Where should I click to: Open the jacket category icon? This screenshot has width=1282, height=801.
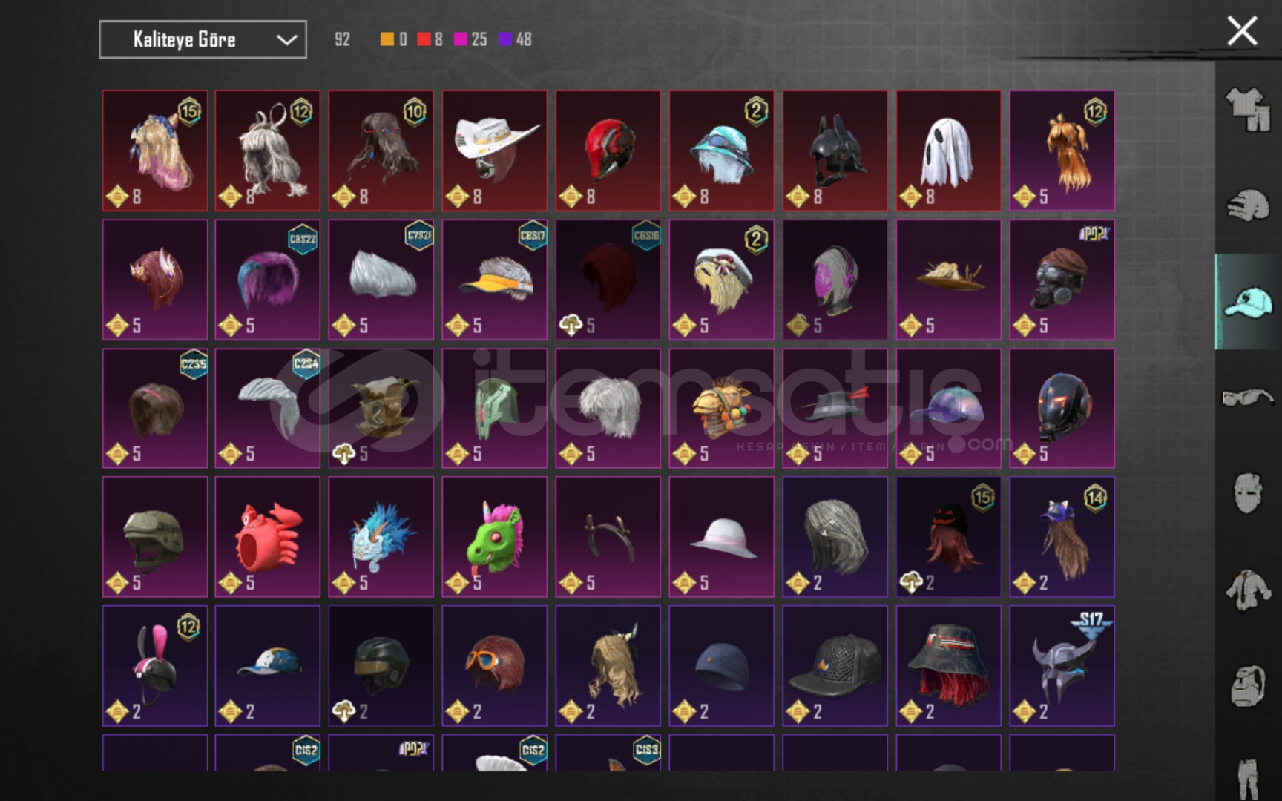click(x=1248, y=590)
